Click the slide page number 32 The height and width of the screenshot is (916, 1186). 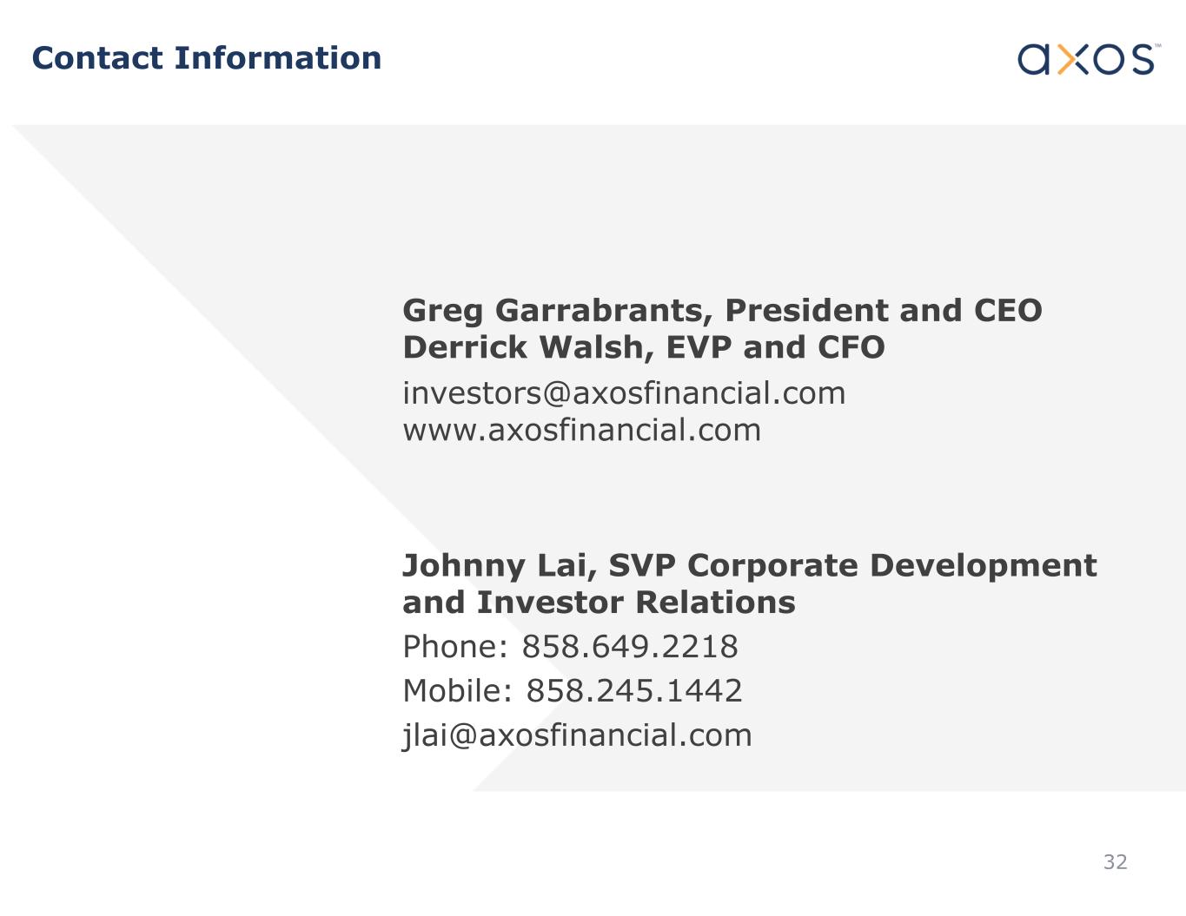click(1115, 861)
